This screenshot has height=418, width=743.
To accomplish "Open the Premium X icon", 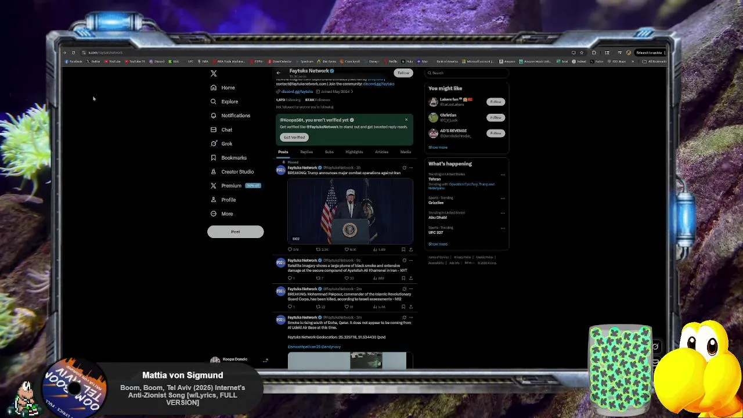I will pyautogui.click(x=214, y=186).
